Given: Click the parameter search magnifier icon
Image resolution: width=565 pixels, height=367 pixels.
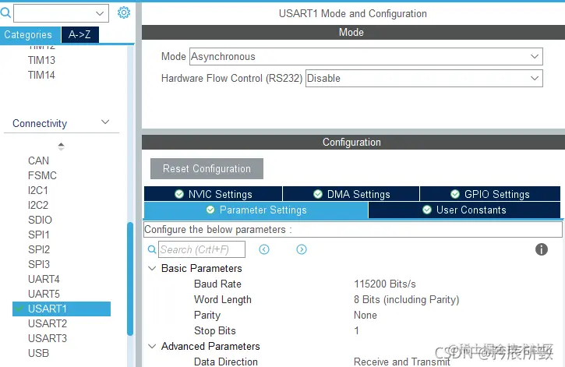Looking at the screenshot, I should tap(152, 249).
